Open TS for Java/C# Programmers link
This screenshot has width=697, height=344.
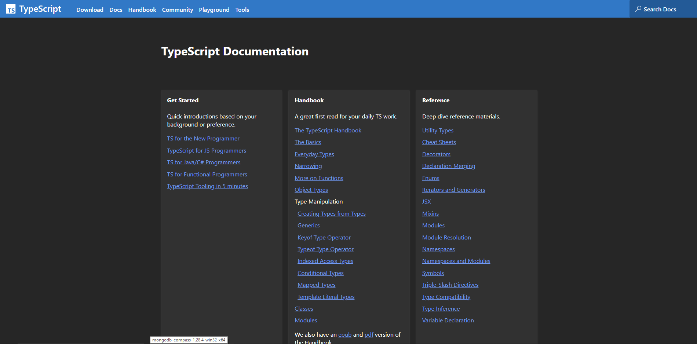(x=204, y=162)
